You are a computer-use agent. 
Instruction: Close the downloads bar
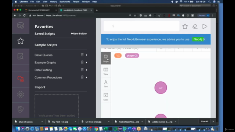pos(213,121)
